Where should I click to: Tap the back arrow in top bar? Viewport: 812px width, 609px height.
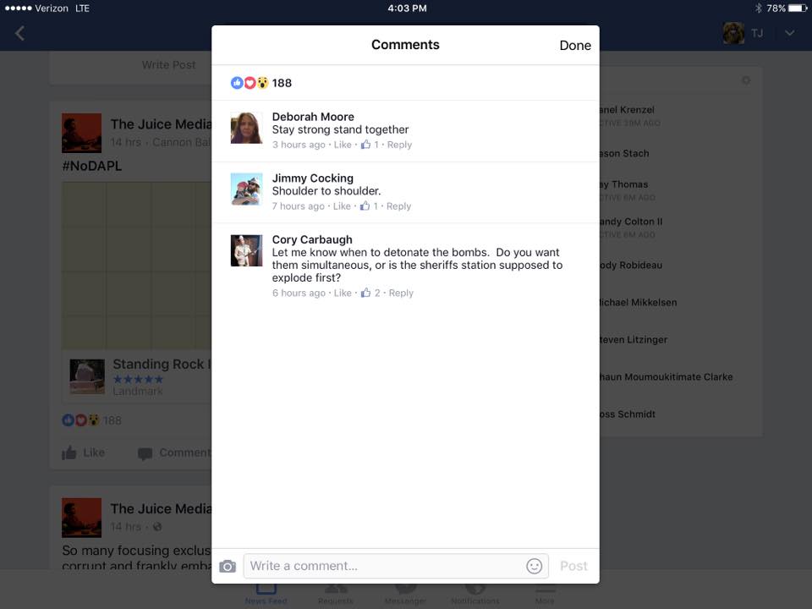click(x=20, y=33)
